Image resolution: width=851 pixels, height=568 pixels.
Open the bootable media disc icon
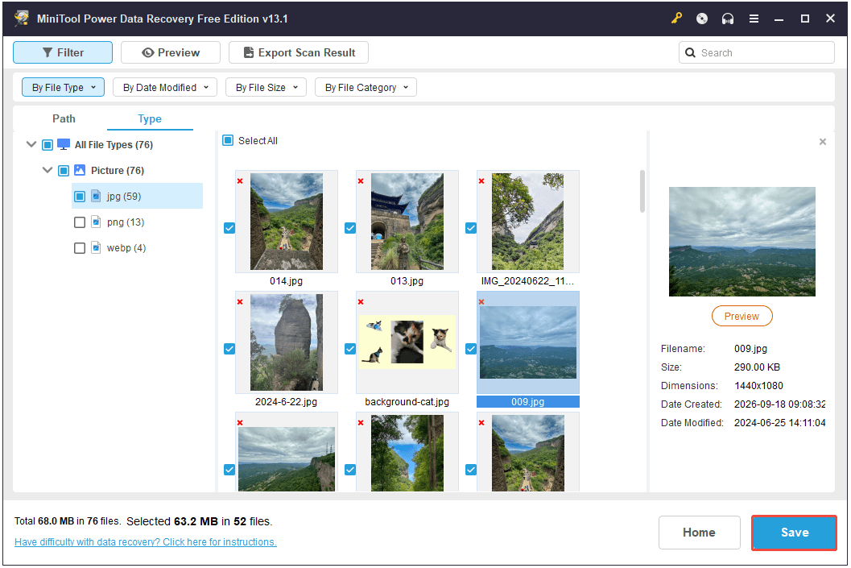[x=702, y=19]
